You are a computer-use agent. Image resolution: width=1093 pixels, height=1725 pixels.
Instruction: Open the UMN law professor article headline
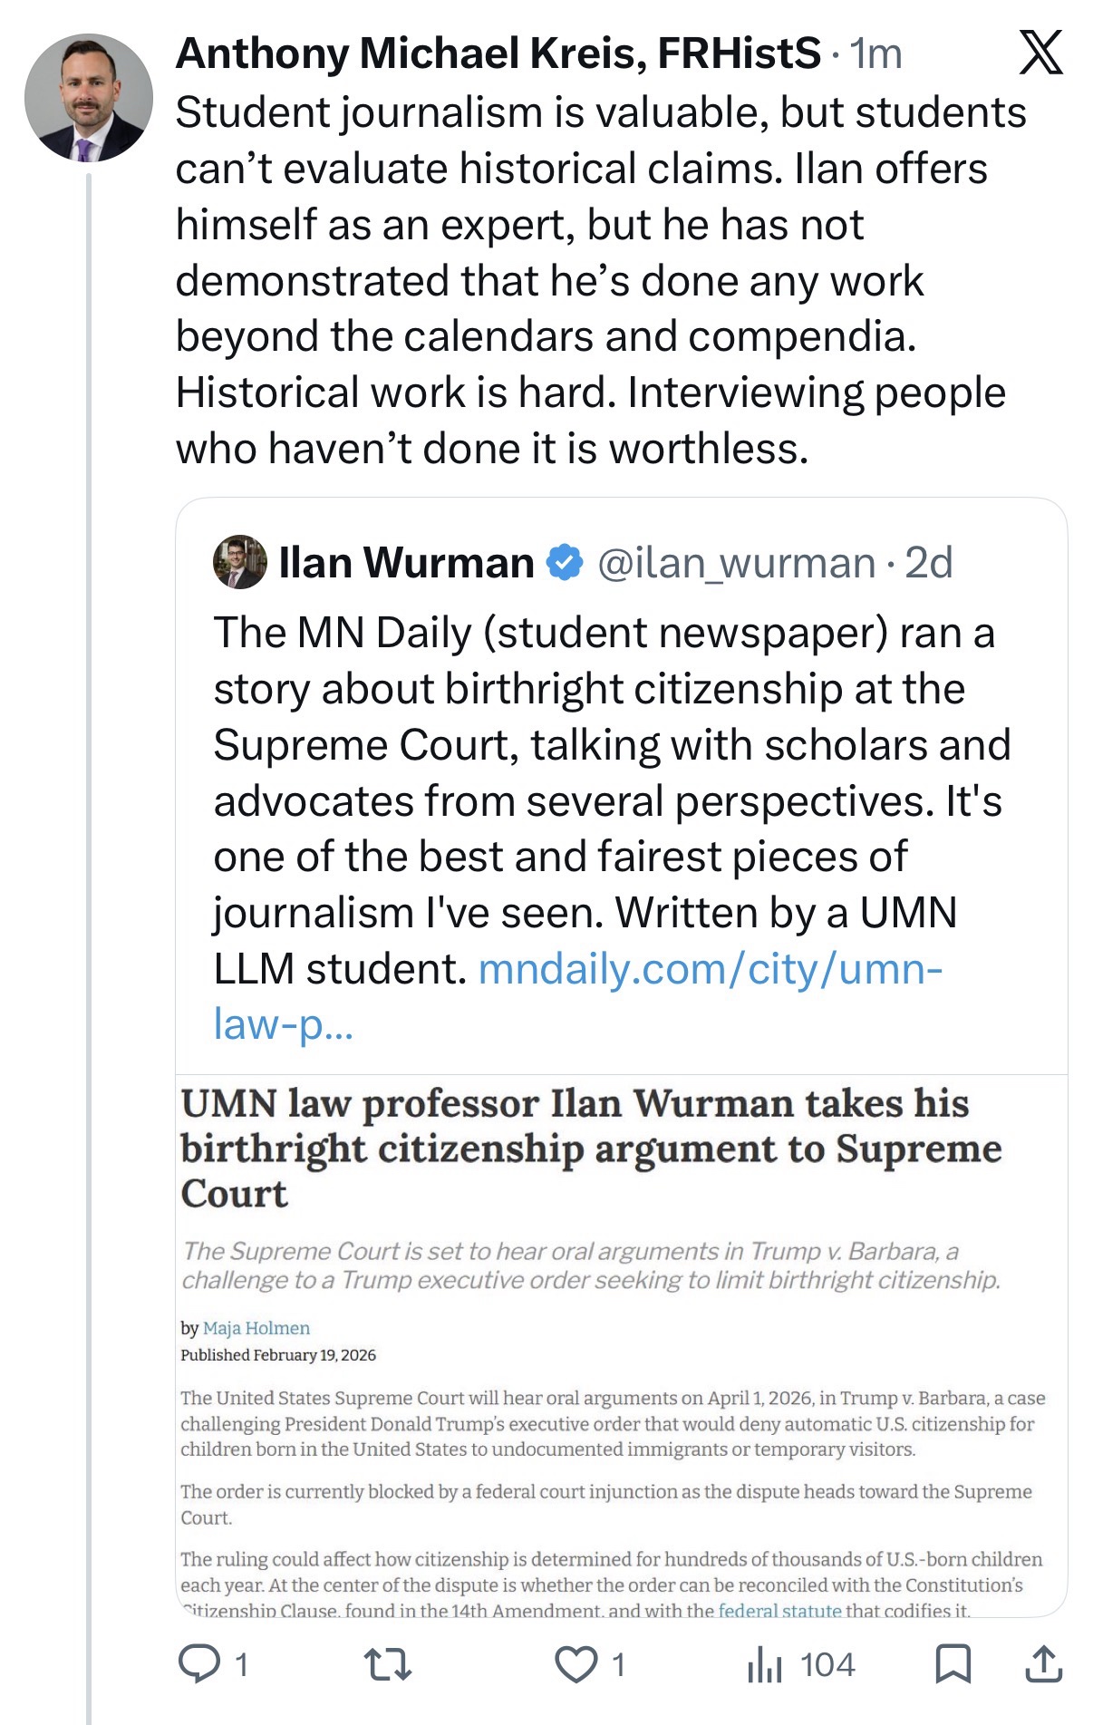pos(589,1148)
